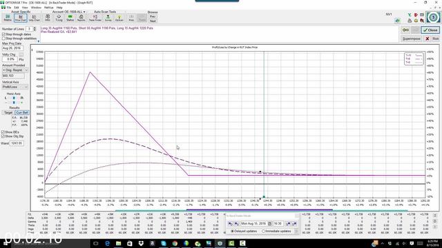The image size is (442, 248).
Task: Click the Max Proj Date field
Action: click(x=12, y=48)
